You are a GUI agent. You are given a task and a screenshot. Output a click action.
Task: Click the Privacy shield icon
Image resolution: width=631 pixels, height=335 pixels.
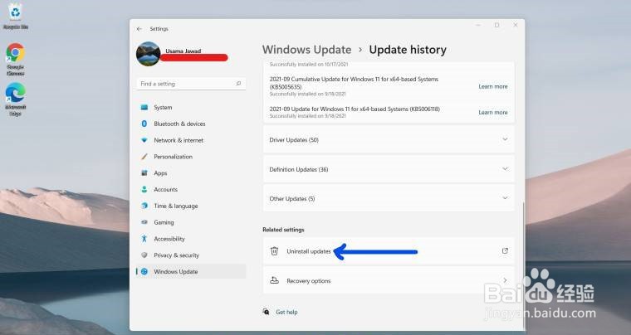coord(144,255)
